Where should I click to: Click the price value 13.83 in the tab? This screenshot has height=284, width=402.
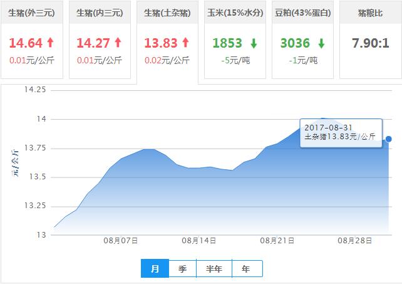click(161, 43)
